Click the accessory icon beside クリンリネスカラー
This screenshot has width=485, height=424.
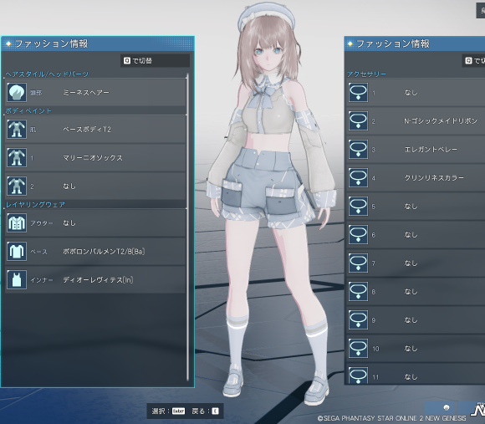pos(358,178)
